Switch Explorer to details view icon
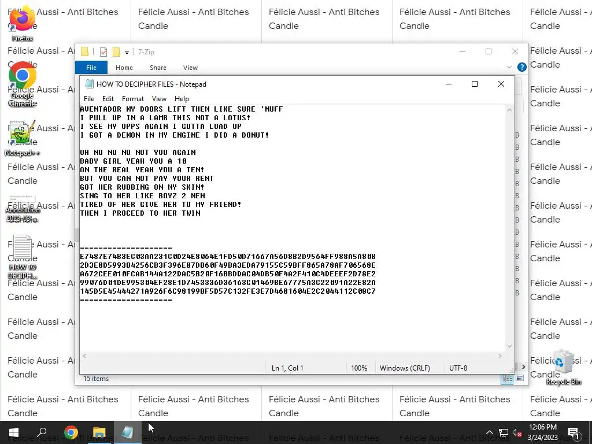This screenshot has width=592, height=444. [x=507, y=378]
